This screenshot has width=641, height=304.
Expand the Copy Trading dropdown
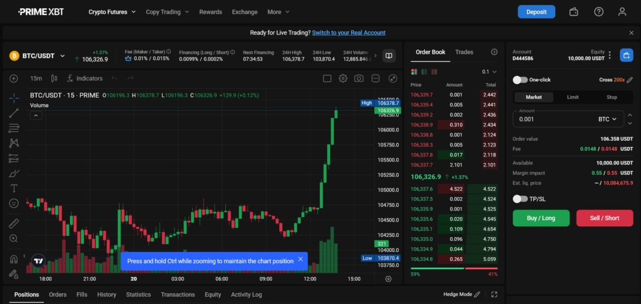point(167,12)
